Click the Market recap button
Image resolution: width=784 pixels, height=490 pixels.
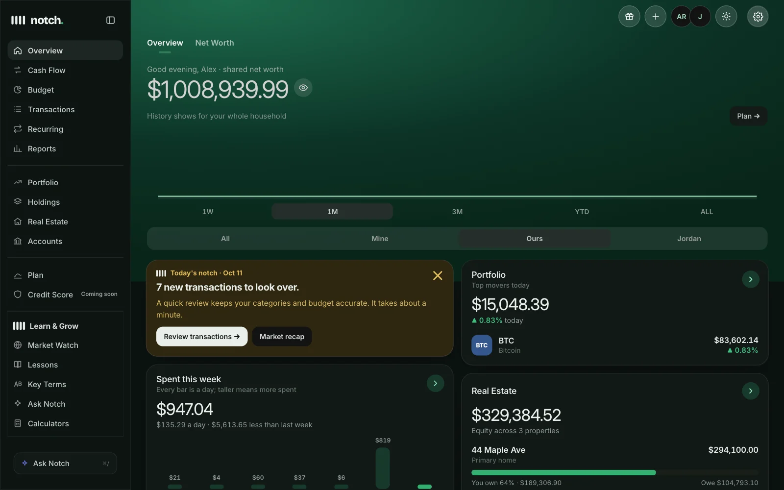pos(282,337)
